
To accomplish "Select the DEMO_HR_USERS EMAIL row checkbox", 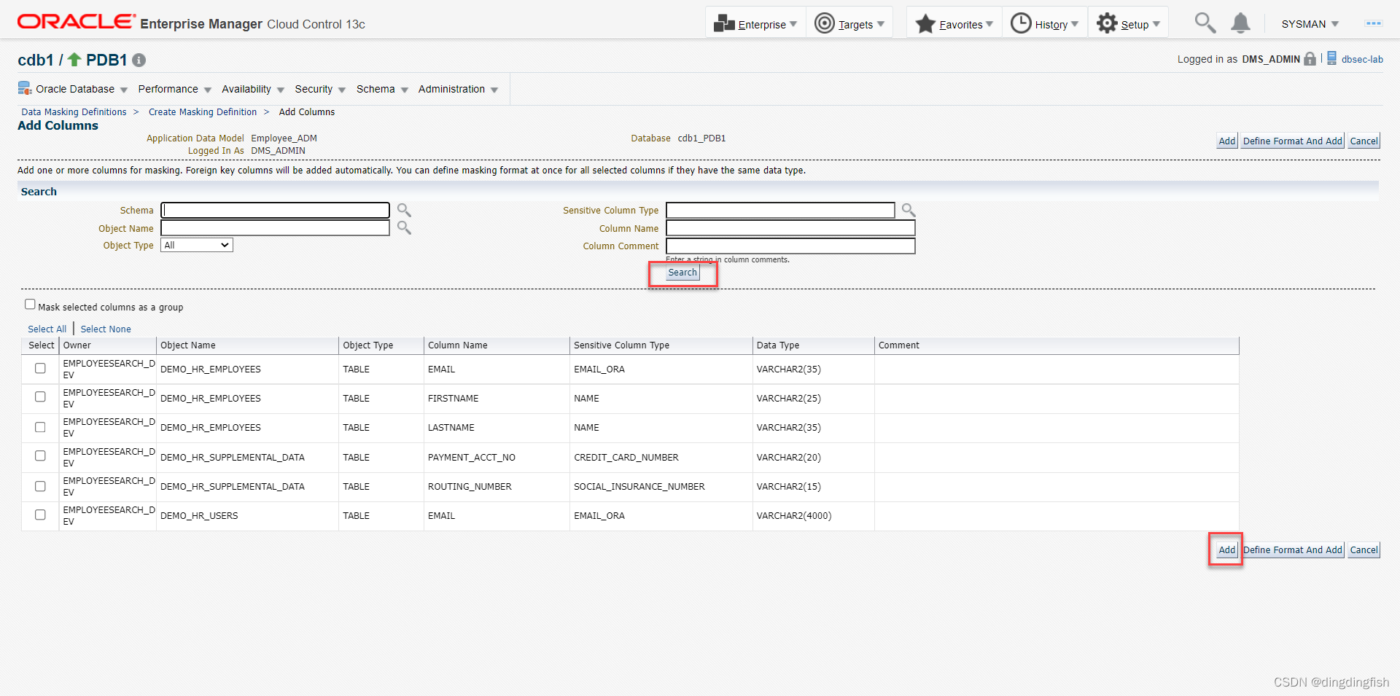I will (x=40, y=515).
